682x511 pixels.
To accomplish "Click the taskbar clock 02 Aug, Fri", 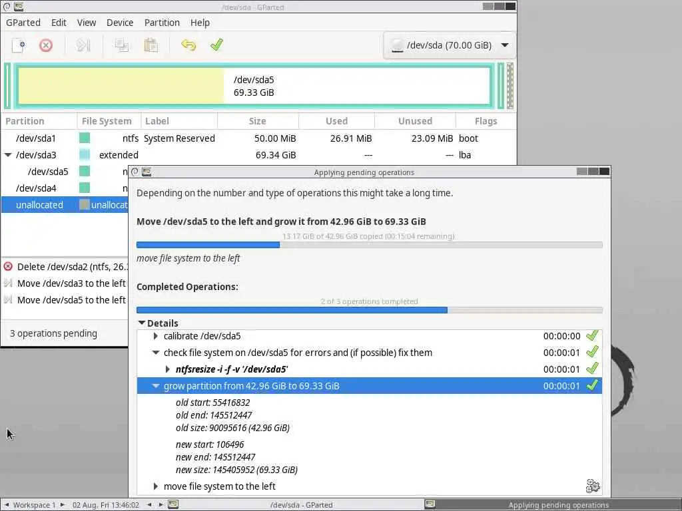I will [106, 504].
